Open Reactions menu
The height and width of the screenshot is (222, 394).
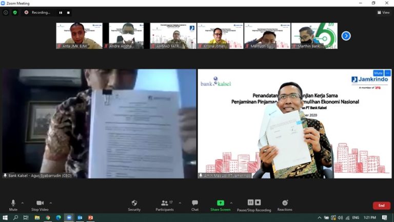[285, 206]
